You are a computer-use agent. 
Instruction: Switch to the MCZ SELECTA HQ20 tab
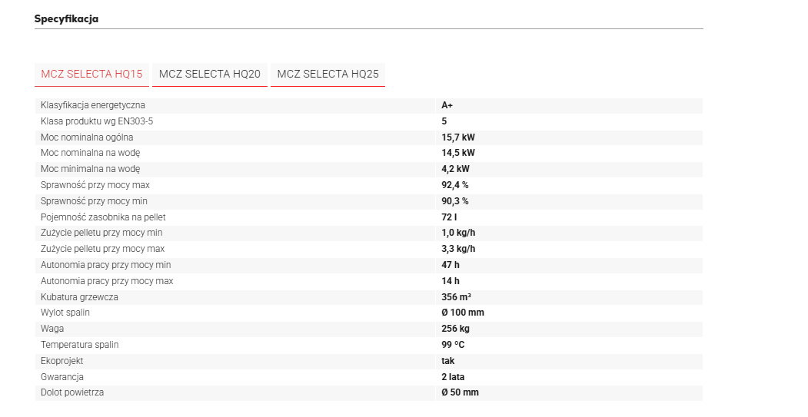(x=210, y=74)
